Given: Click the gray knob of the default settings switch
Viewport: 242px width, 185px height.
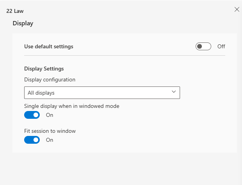Looking at the screenshot, I should pyautogui.click(x=200, y=47).
